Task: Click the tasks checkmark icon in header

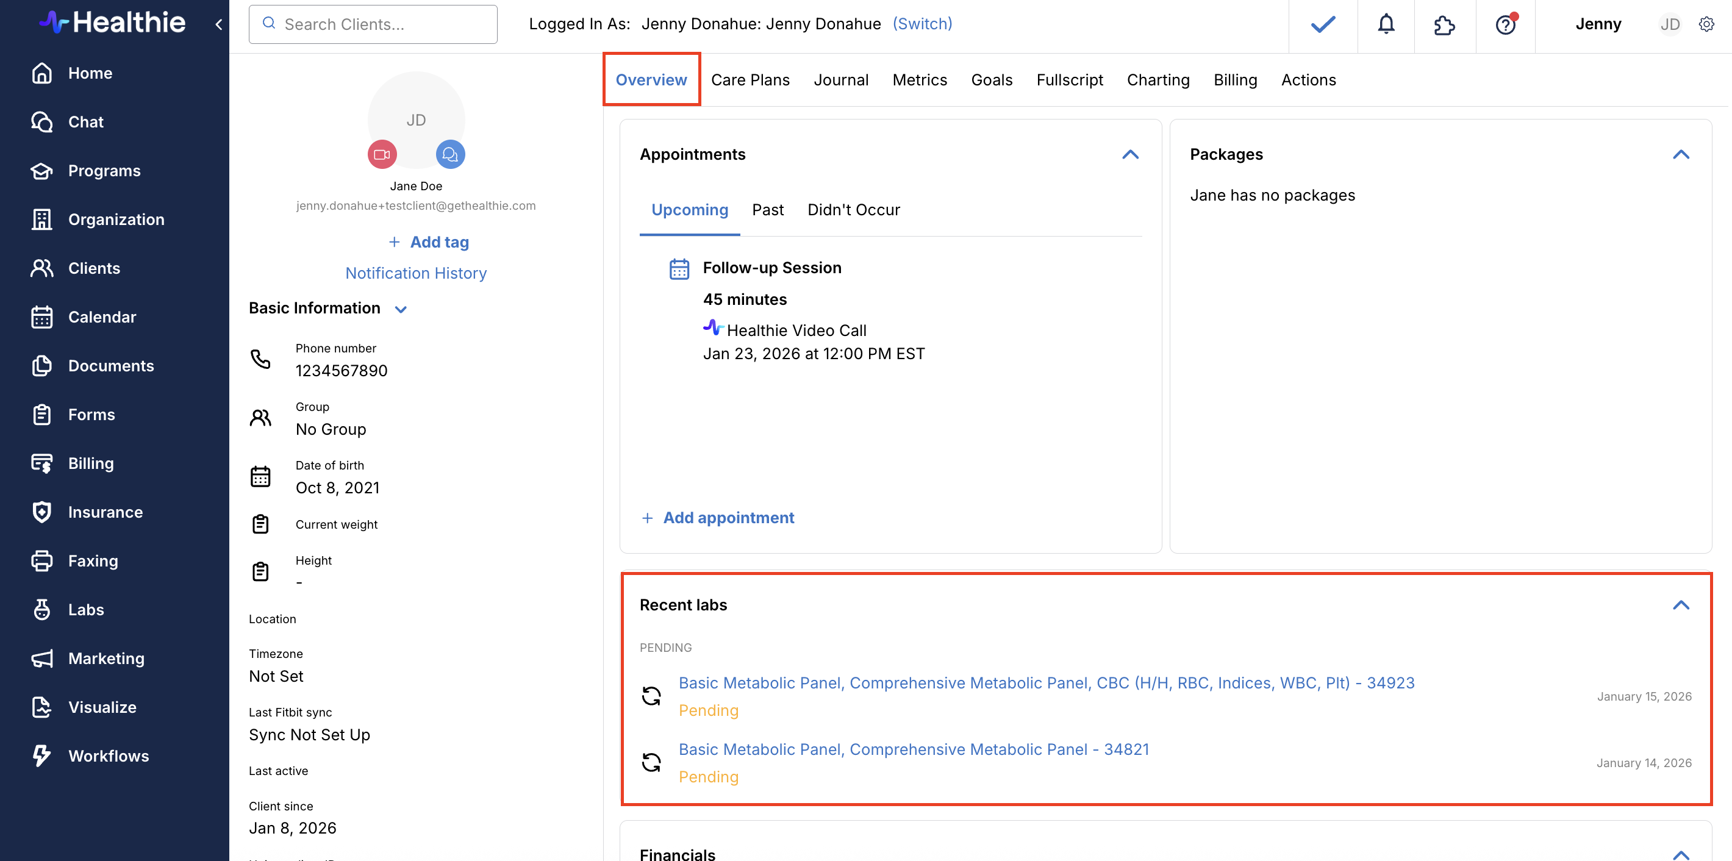Action: (x=1323, y=25)
